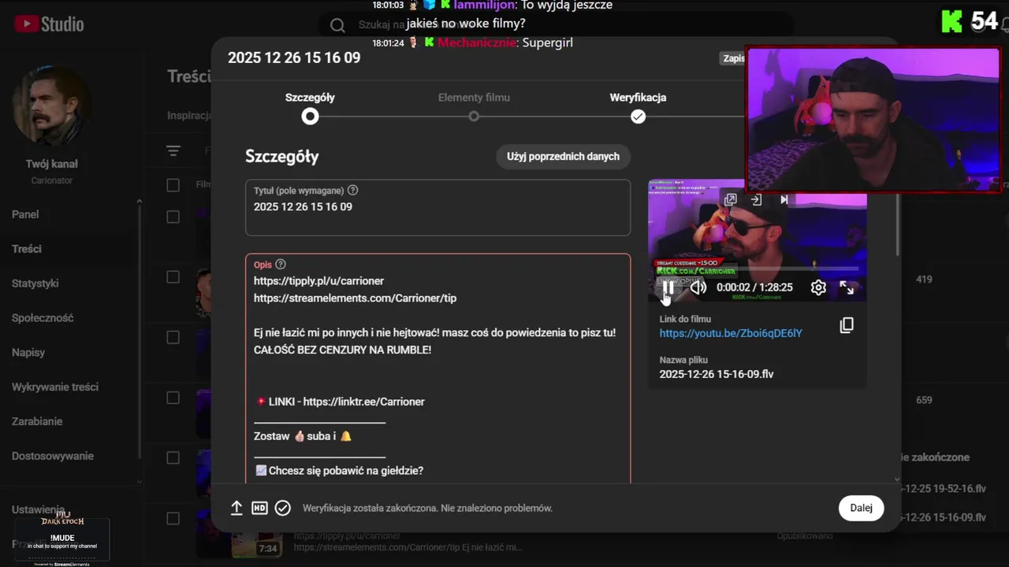Image resolution: width=1009 pixels, height=567 pixels.
Task: Edit the Tytuł title input field
Action: coord(437,207)
